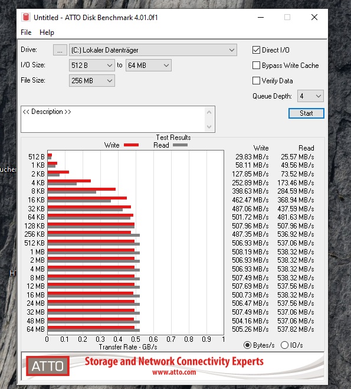This screenshot has height=389, width=351.
Task: Click the browse drive '...' button
Action: tap(60, 50)
